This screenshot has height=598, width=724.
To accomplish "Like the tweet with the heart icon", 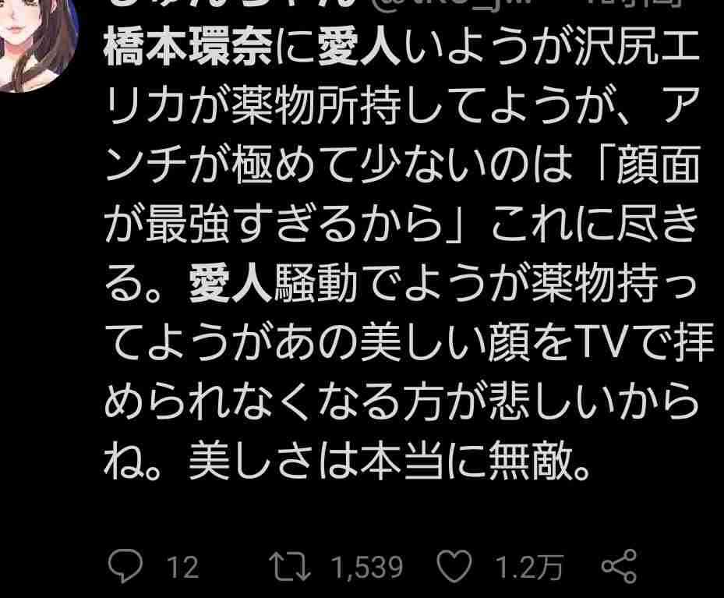I will click(x=454, y=566).
